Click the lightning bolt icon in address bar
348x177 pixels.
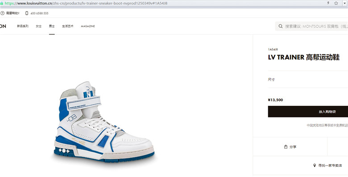[x=328, y=3]
